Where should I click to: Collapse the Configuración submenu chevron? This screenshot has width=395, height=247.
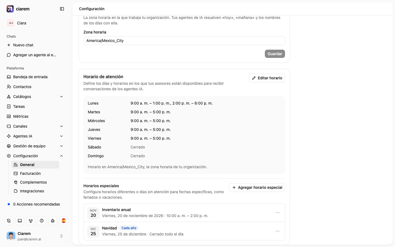click(61, 156)
